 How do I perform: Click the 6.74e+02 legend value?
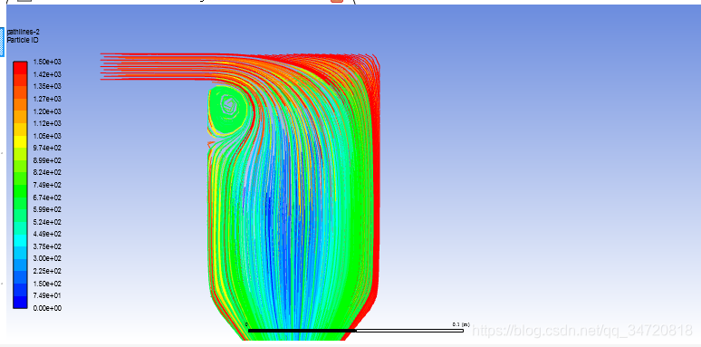(x=47, y=198)
